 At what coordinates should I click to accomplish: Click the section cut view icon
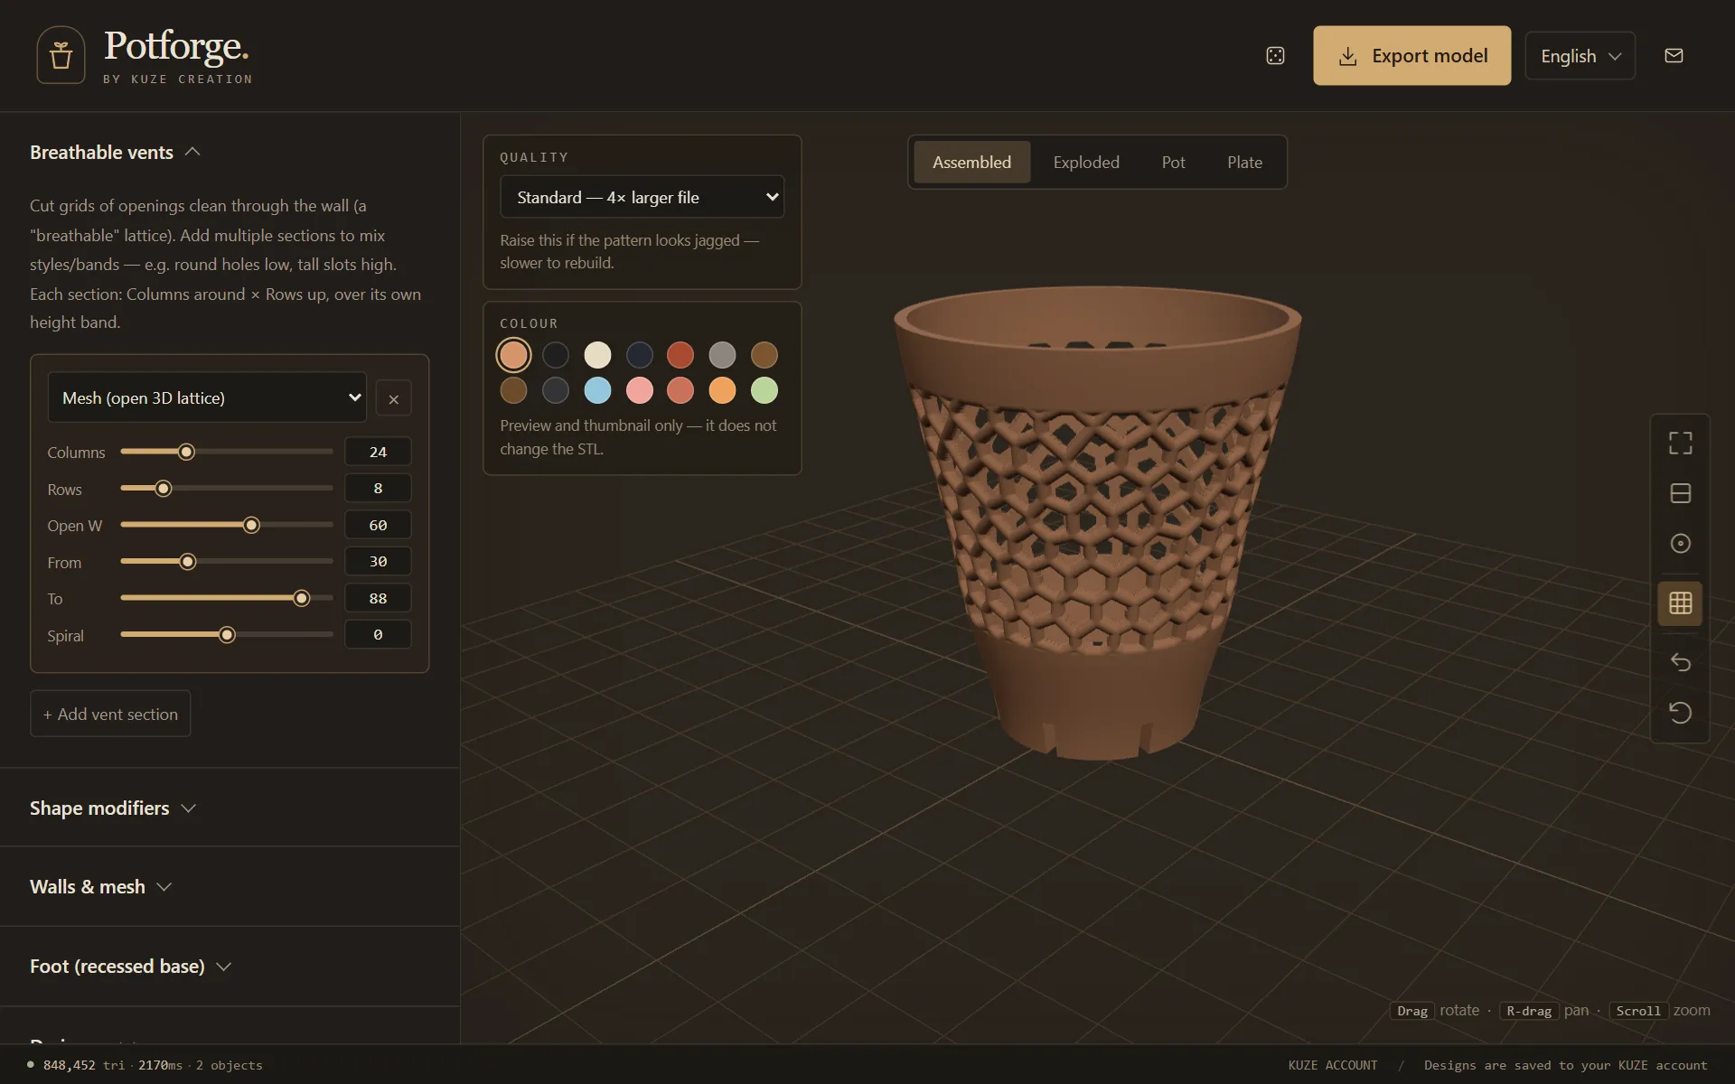1680,493
